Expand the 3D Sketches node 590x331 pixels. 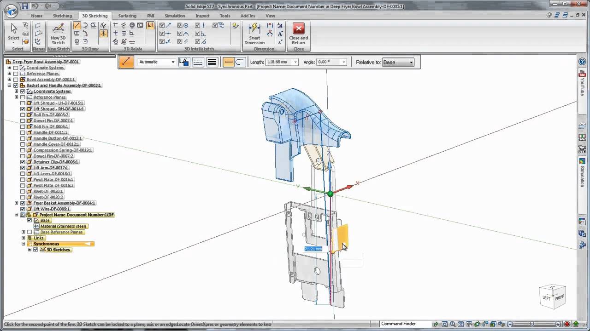click(30, 250)
